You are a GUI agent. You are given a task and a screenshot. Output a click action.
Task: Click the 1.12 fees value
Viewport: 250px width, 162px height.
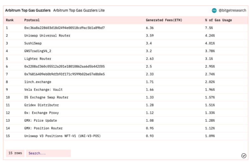point(150,113)
